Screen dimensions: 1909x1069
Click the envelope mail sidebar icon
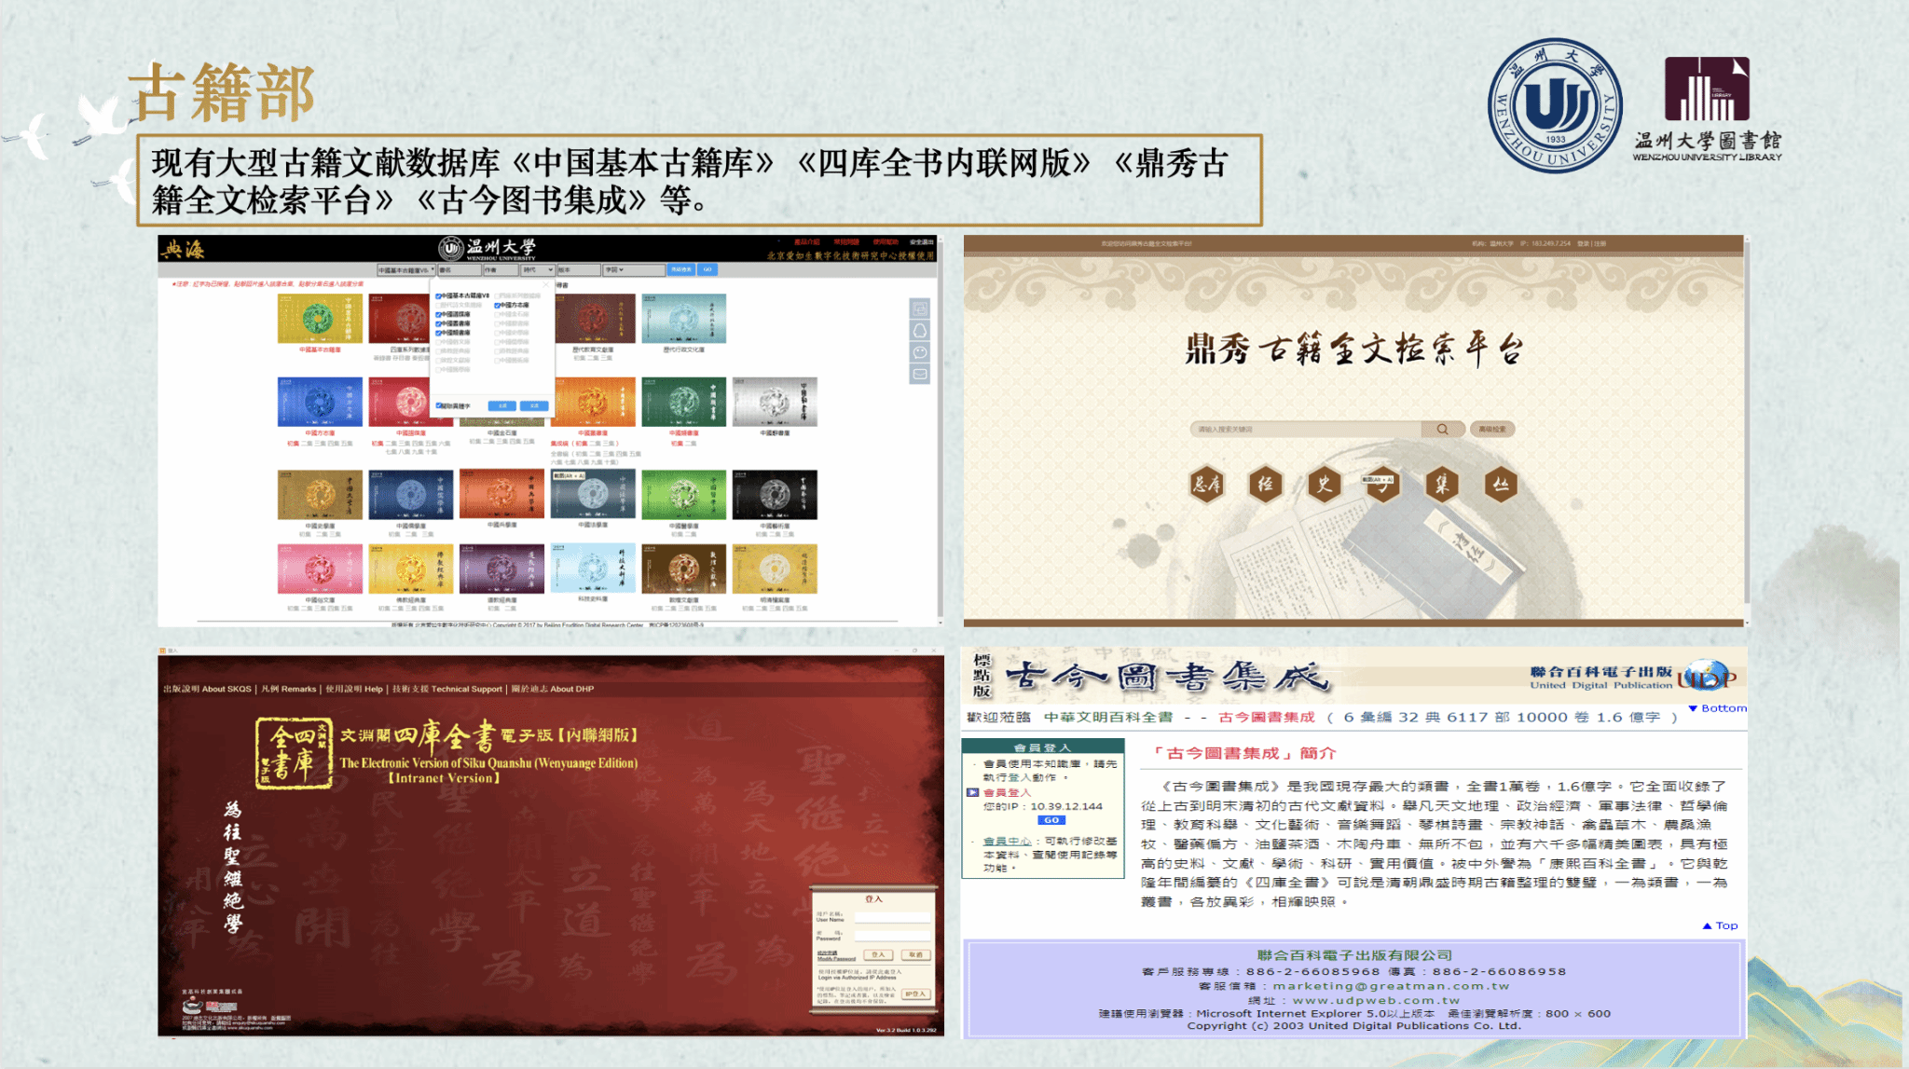920,374
